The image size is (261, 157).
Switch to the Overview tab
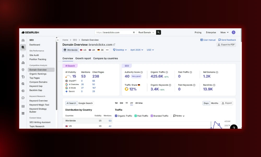click(68, 58)
